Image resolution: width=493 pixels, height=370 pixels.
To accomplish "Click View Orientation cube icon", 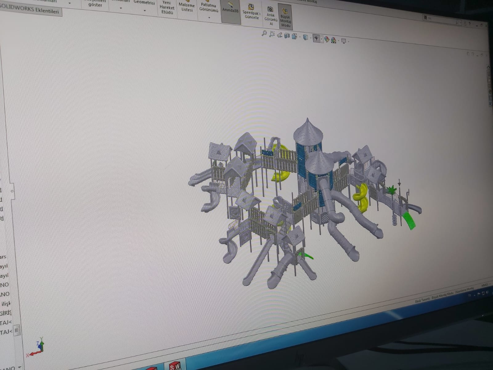I will pyautogui.click(x=294, y=36).
